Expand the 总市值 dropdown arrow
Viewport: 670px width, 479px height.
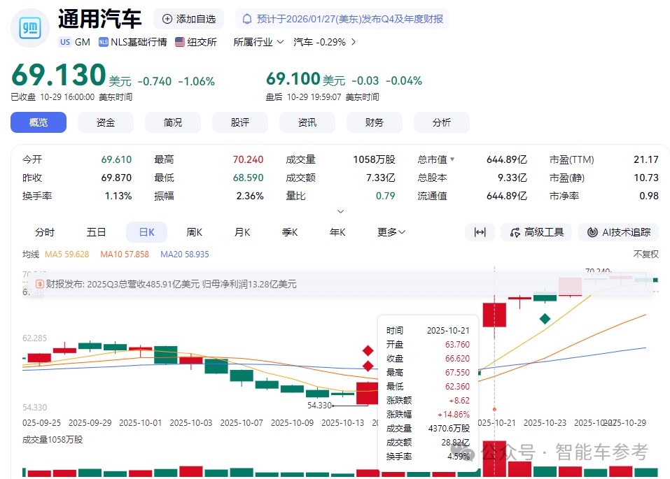point(452,159)
